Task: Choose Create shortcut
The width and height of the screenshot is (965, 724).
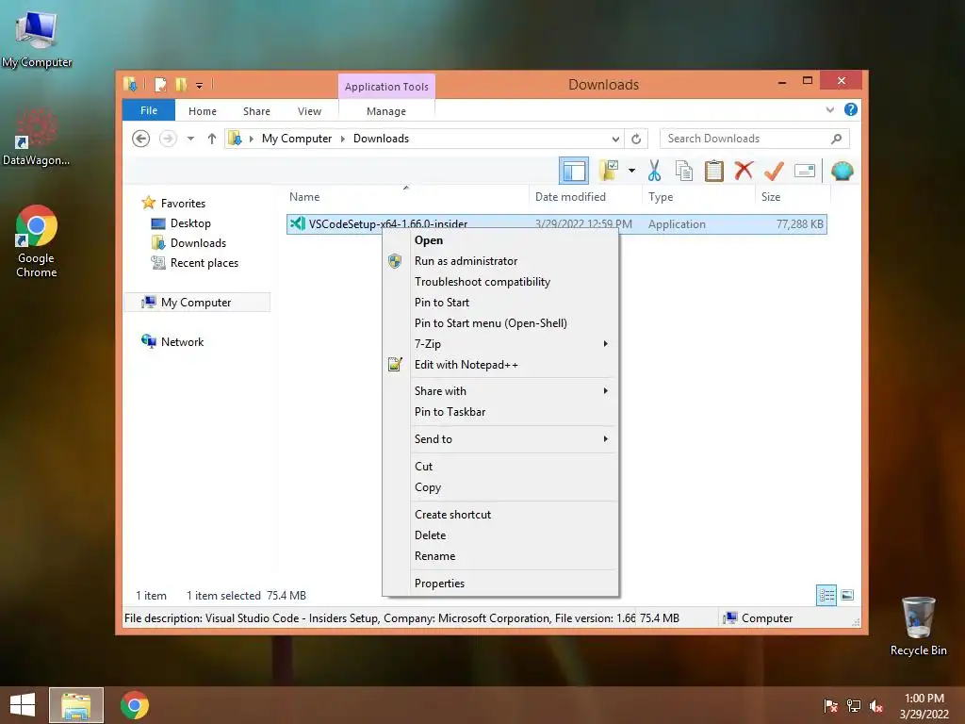Action: click(500, 515)
